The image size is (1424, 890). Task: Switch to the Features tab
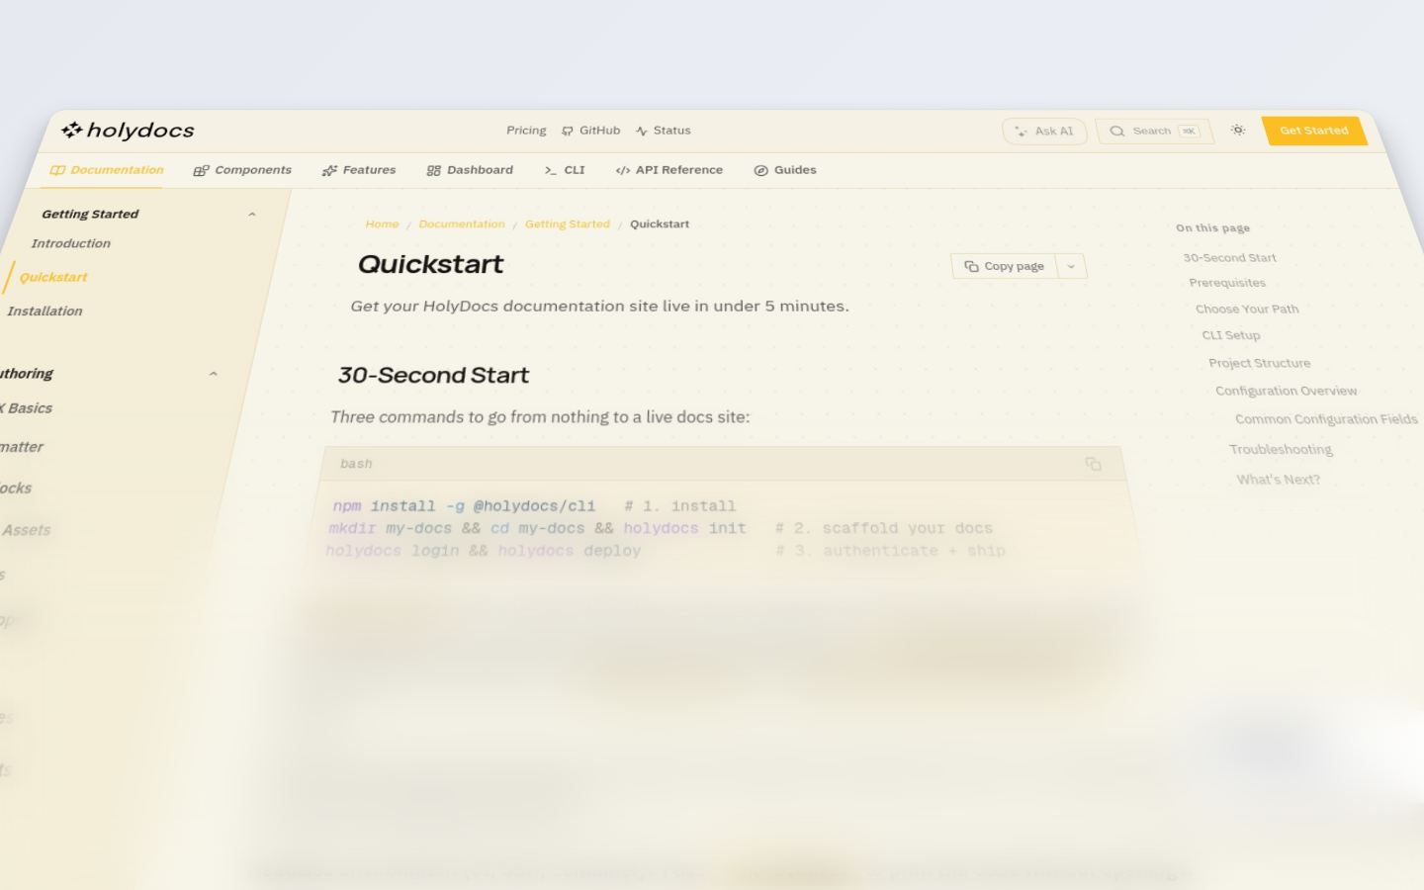359,170
